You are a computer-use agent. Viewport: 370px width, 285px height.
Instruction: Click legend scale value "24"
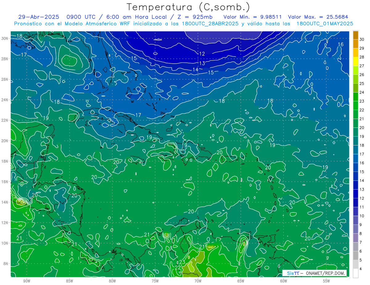click(362, 93)
